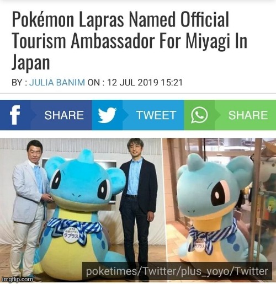The width and height of the screenshot is (276, 284).
Task: Open author Julia Banim's profile link
Action: (57, 82)
